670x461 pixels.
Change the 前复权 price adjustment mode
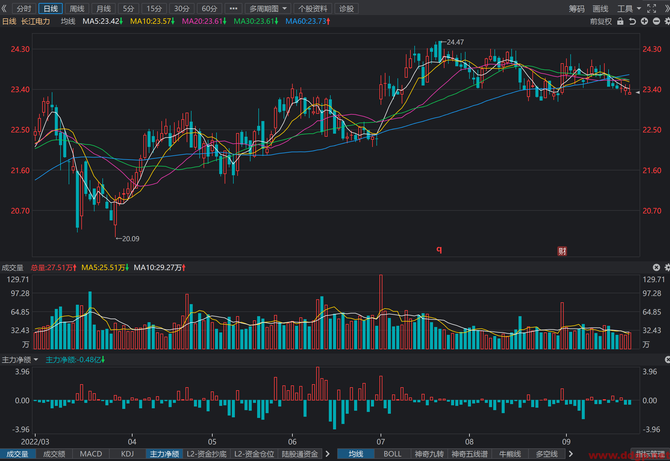601,21
